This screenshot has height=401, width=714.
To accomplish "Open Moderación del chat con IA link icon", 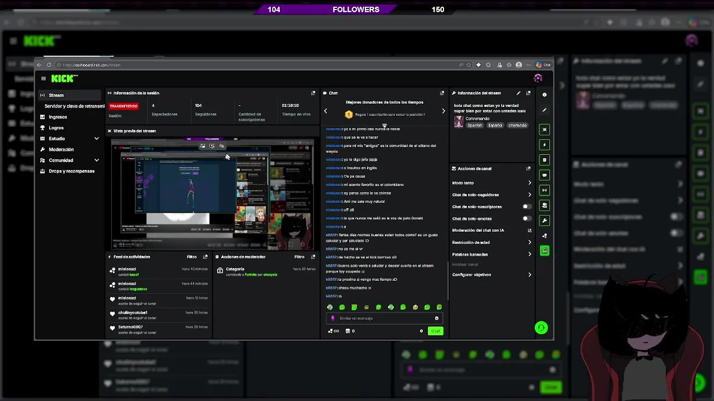I will tap(529, 230).
